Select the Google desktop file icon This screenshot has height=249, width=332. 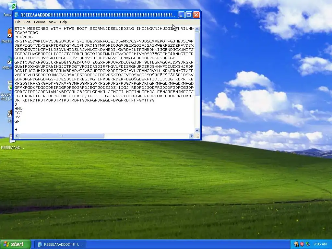click(x=10, y=86)
